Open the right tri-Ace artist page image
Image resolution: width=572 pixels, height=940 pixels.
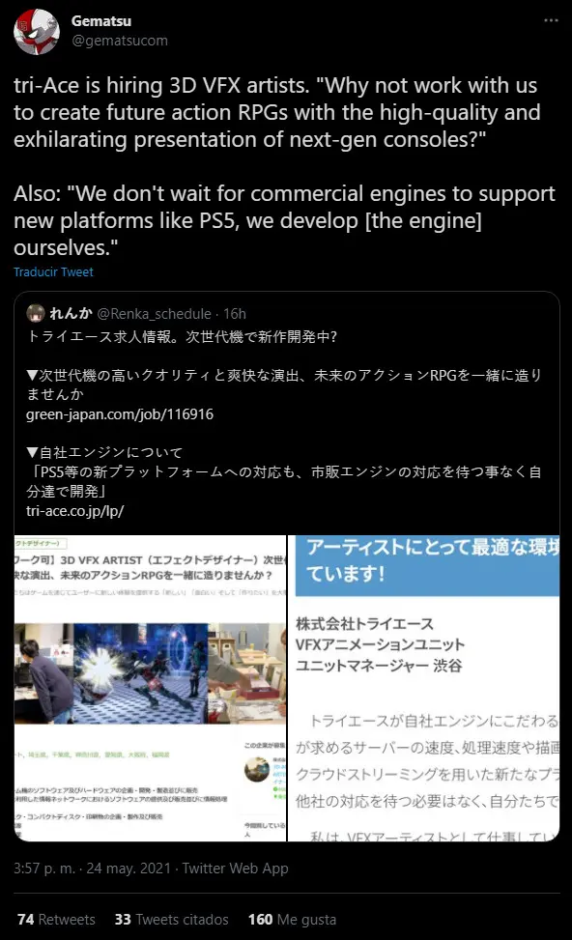424,688
